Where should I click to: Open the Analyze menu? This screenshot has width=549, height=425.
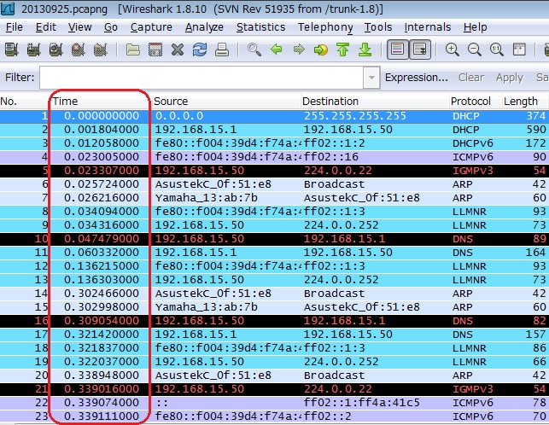click(x=204, y=27)
